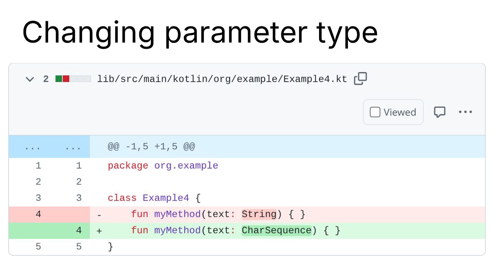
Task: Open the file comment speech bubble
Action: [x=439, y=112]
